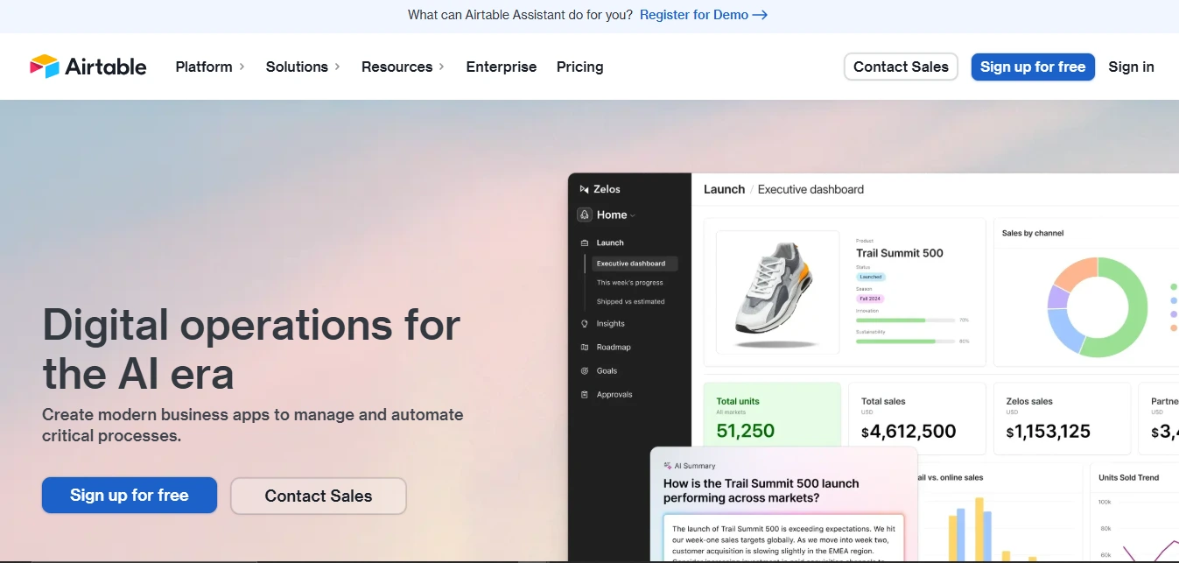
Task: Click the Zelos logo icon
Action: (584, 188)
